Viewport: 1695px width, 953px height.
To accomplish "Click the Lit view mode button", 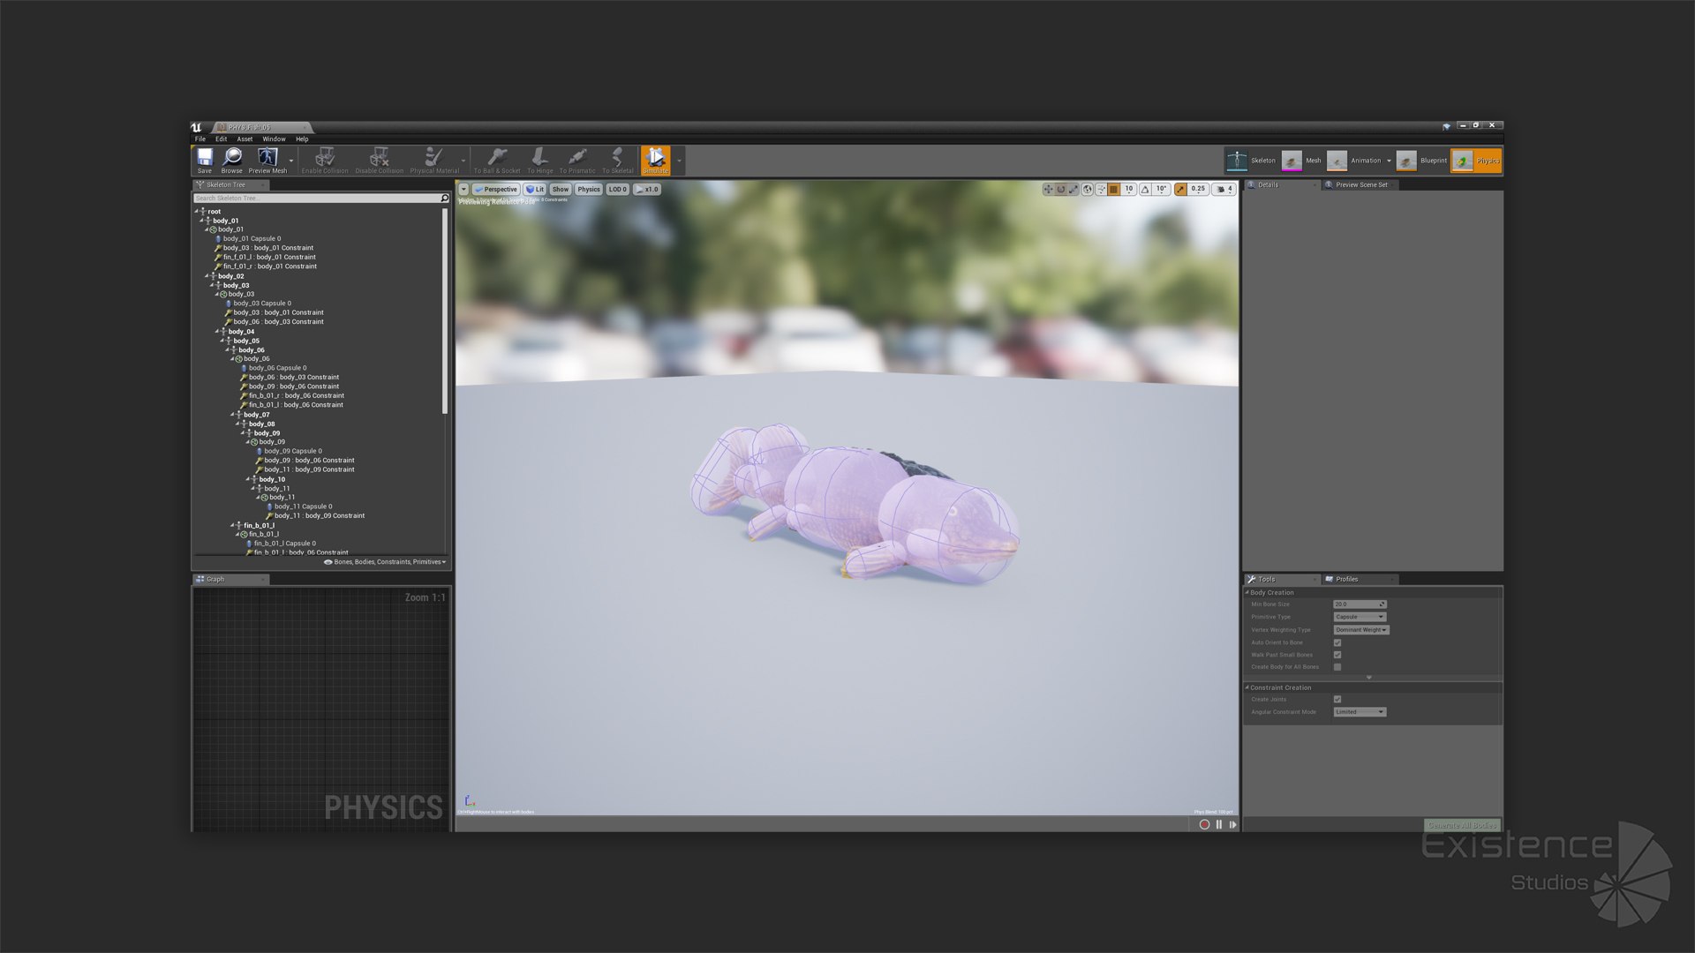I will pos(535,189).
